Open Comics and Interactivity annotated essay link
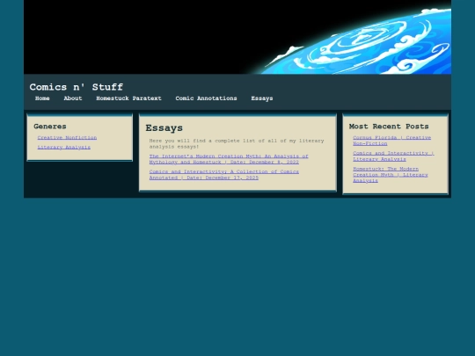475x356 pixels. pyautogui.click(x=224, y=175)
